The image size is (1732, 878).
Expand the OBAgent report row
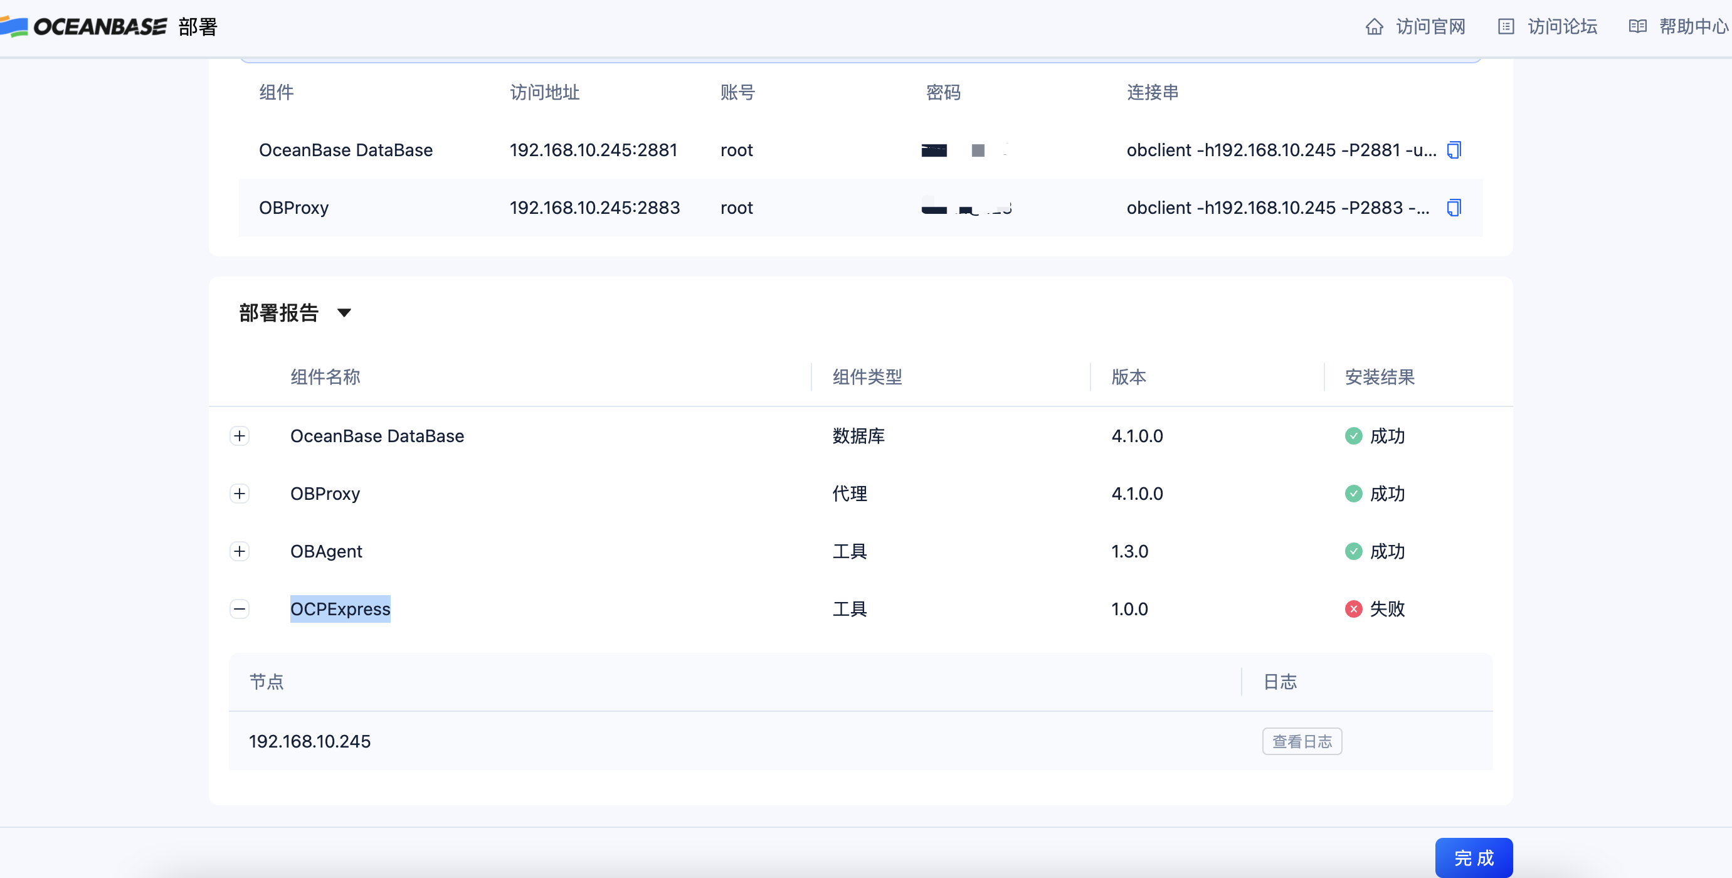pos(240,552)
